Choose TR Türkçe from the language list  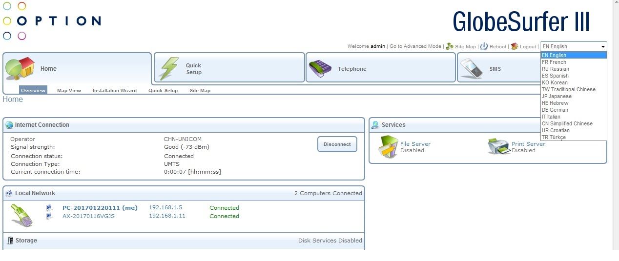pyautogui.click(x=574, y=137)
